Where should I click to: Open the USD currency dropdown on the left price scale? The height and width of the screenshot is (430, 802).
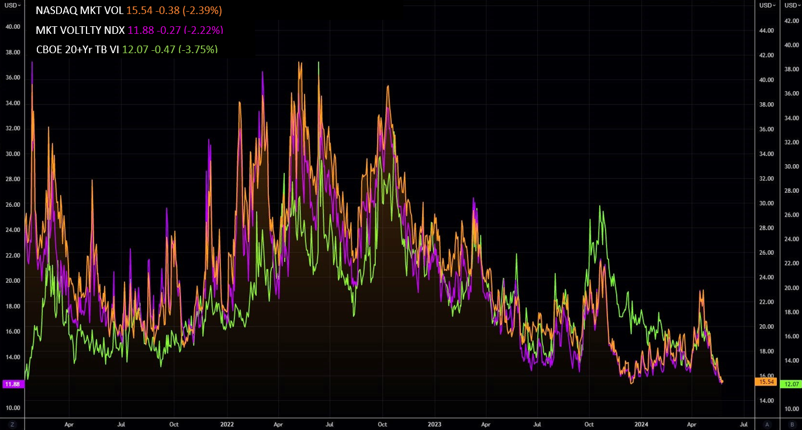12,5
